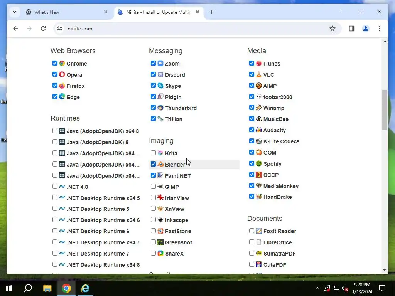This screenshot has width=395, height=296.
Task: Check the Inkscape checkbox
Action: [153, 219]
